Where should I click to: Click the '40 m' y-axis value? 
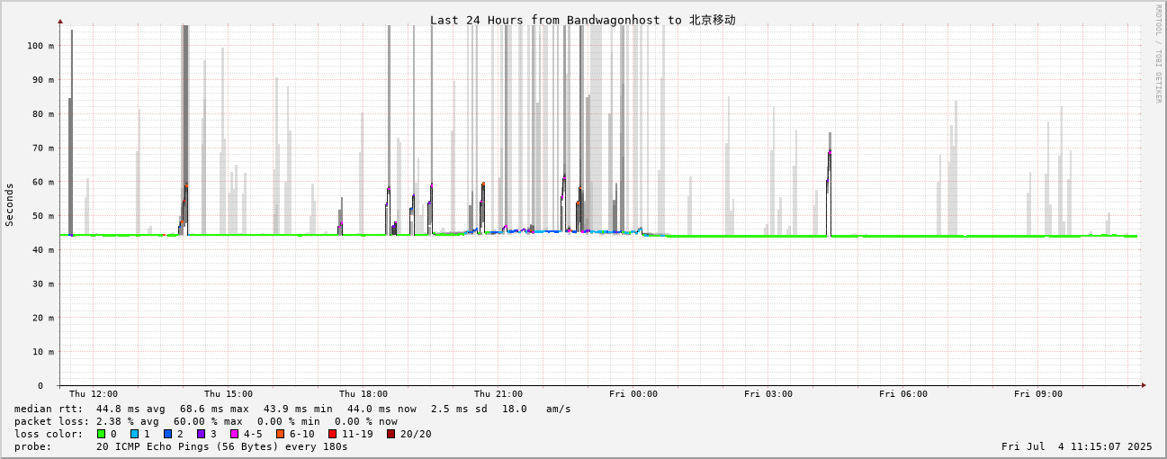coord(43,250)
